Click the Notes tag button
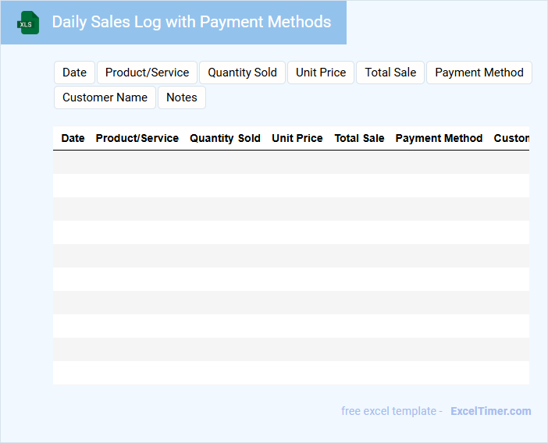The image size is (548, 443). pyautogui.click(x=181, y=97)
